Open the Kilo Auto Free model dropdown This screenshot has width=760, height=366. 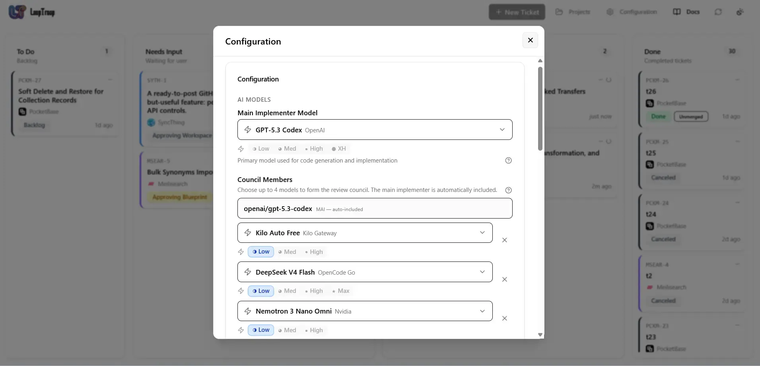[365, 232]
